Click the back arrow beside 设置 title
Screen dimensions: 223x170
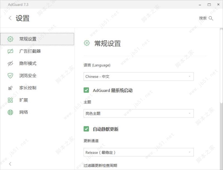tap(10, 18)
